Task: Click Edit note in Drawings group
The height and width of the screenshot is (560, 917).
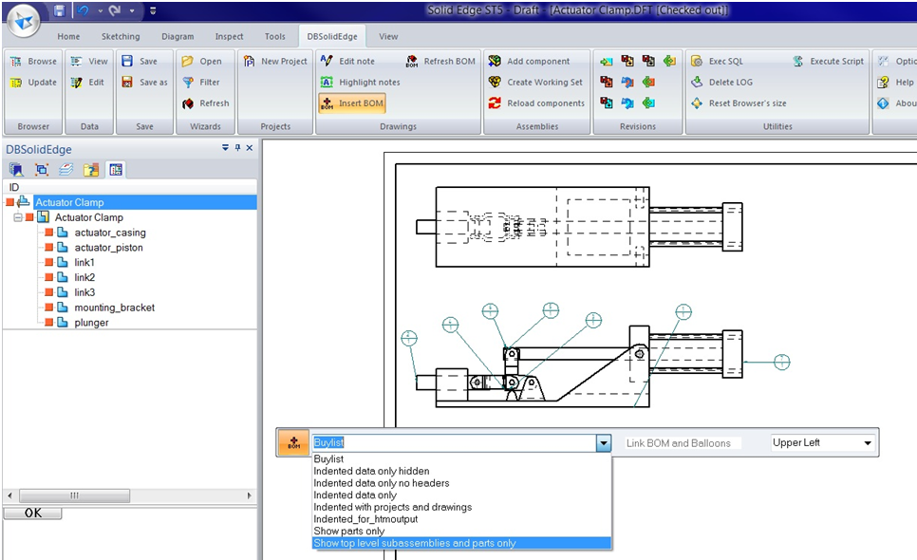Action: point(348,62)
